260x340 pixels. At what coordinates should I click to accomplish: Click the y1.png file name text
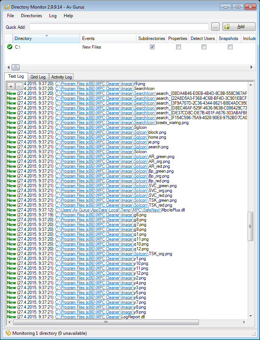coord(140,259)
